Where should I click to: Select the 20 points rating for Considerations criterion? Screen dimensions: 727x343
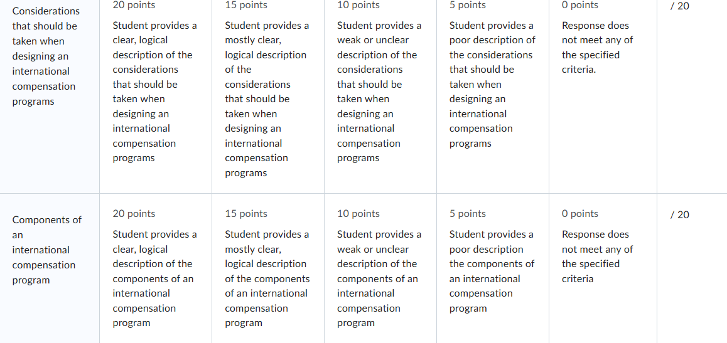tap(155, 97)
